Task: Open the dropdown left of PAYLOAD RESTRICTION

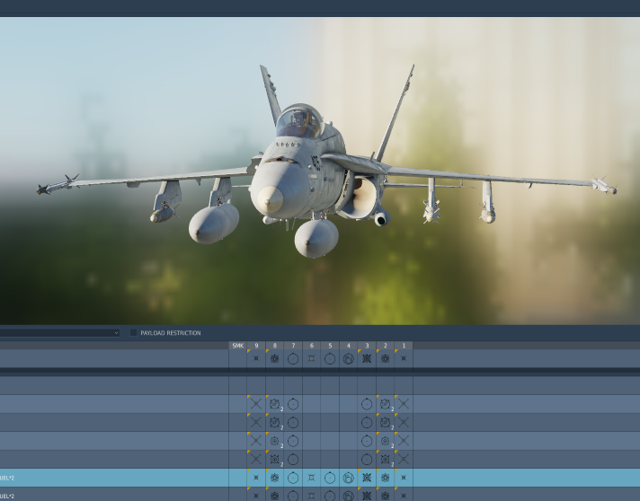Action: (x=59, y=332)
